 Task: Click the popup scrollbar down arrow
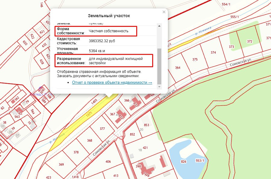tap(159, 87)
